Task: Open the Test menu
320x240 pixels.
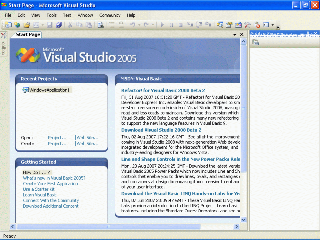Action: coord(67,15)
